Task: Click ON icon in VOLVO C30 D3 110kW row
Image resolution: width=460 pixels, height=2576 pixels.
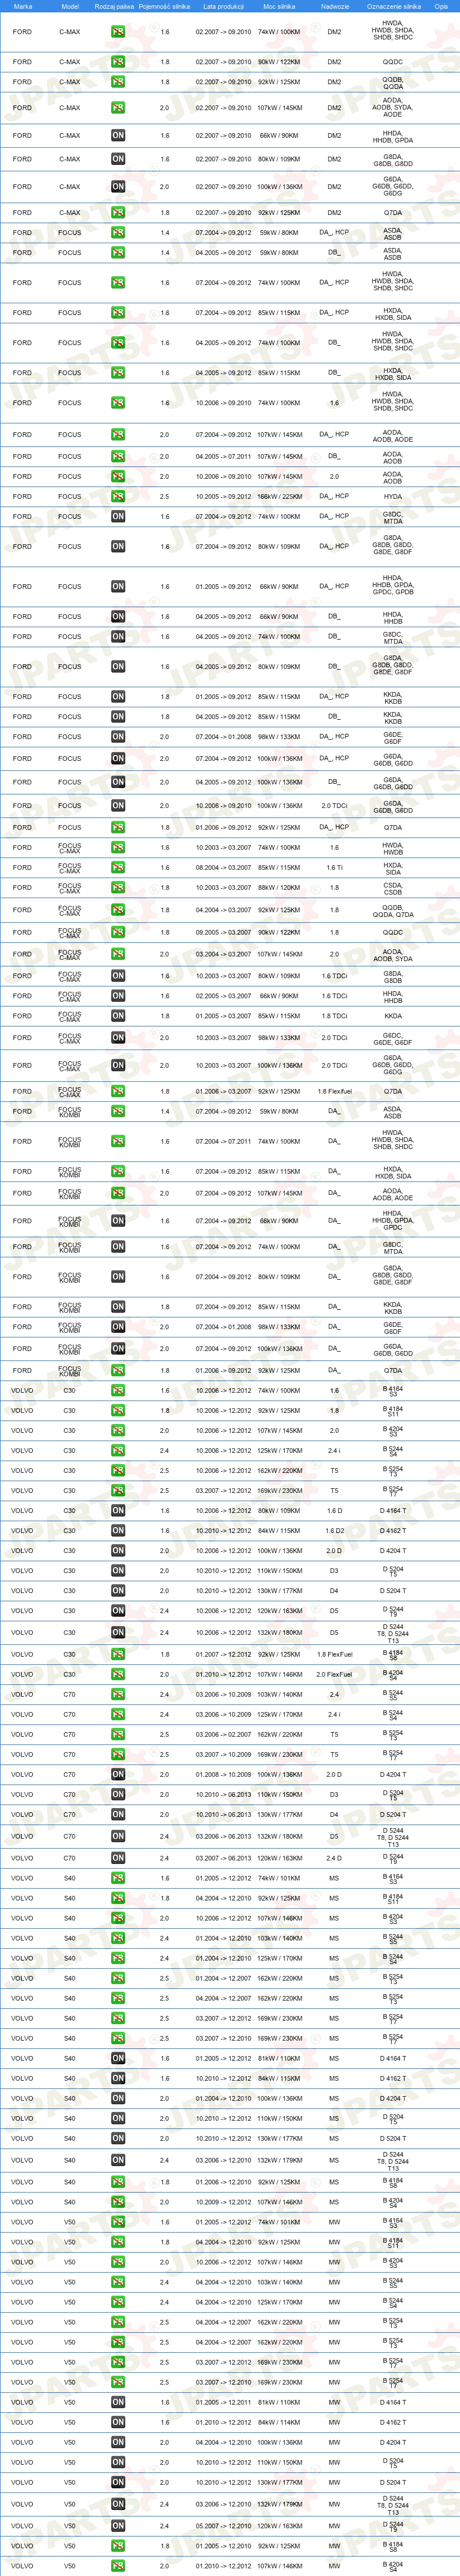Action: [x=118, y=1570]
